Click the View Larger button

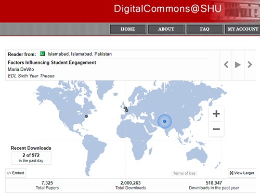[x=242, y=173]
